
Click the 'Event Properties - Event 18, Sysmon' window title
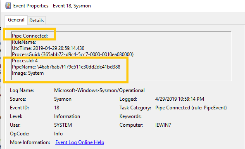point(52,6)
